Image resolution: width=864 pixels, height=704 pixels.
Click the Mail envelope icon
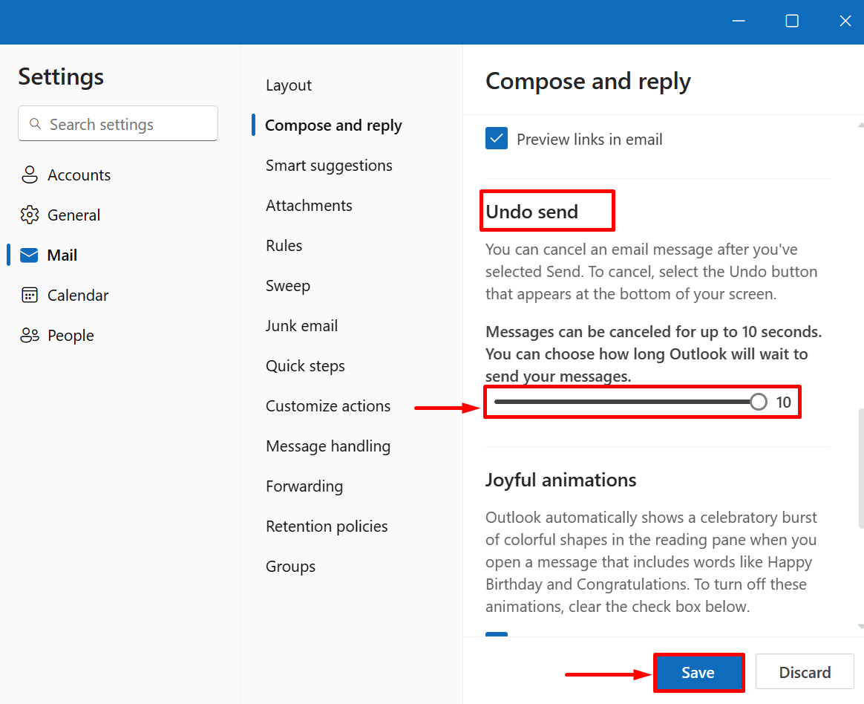click(30, 255)
